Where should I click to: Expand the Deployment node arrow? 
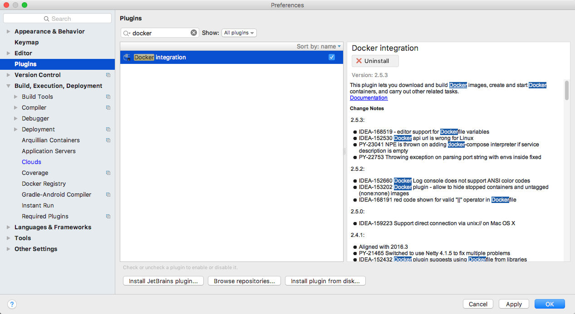coord(15,130)
